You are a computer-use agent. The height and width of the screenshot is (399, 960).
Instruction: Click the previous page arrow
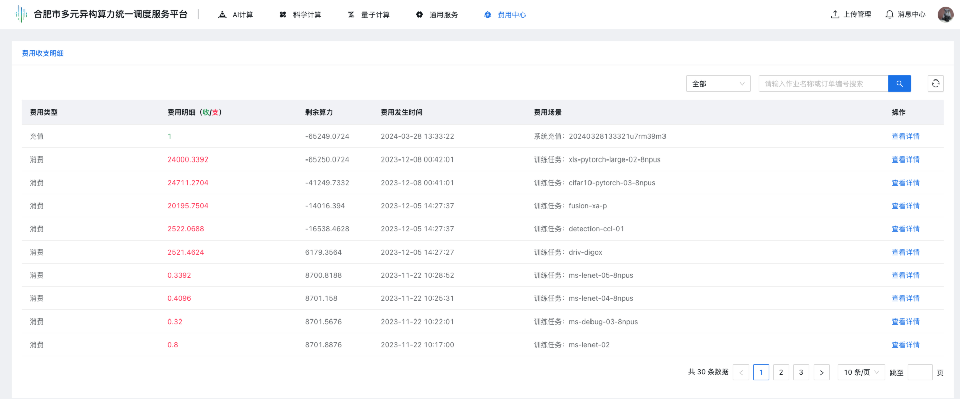741,372
